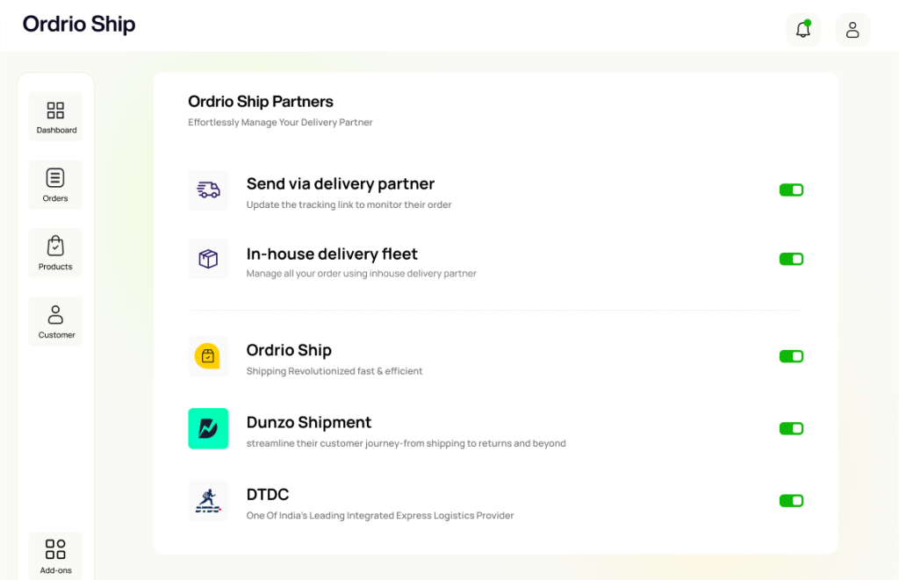
Task: Toggle the Ordrio Ship partner switch
Action: click(x=791, y=356)
